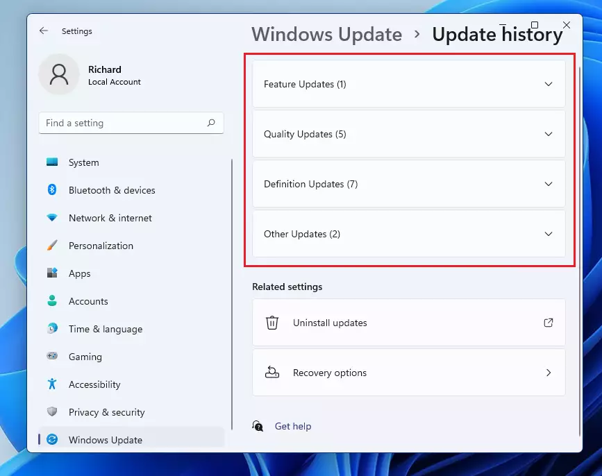Open Recovery options
Image resolution: width=602 pixels, height=476 pixels.
[408, 373]
